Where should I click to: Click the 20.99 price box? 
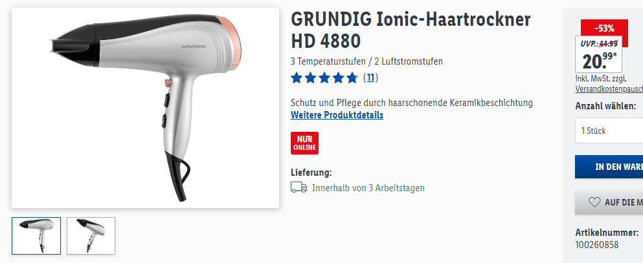[599, 54]
